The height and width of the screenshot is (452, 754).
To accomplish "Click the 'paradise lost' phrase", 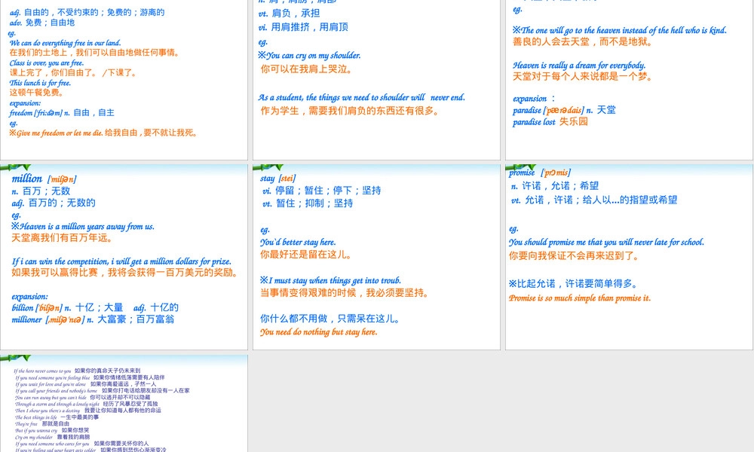I will pyautogui.click(x=534, y=122).
